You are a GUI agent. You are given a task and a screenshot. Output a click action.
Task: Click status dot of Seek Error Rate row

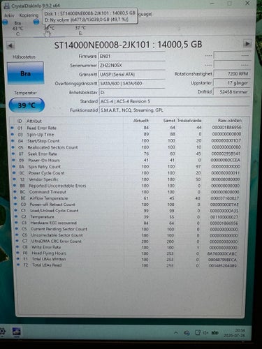click(x=13, y=154)
